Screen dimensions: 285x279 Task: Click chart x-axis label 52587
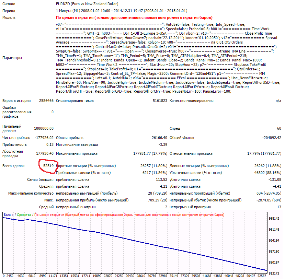(x=262, y=276)
